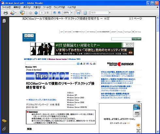The width and height of the screenshot is (160, 134).
Task: Open the ヘルプ(H) menu
Action: 72,7
